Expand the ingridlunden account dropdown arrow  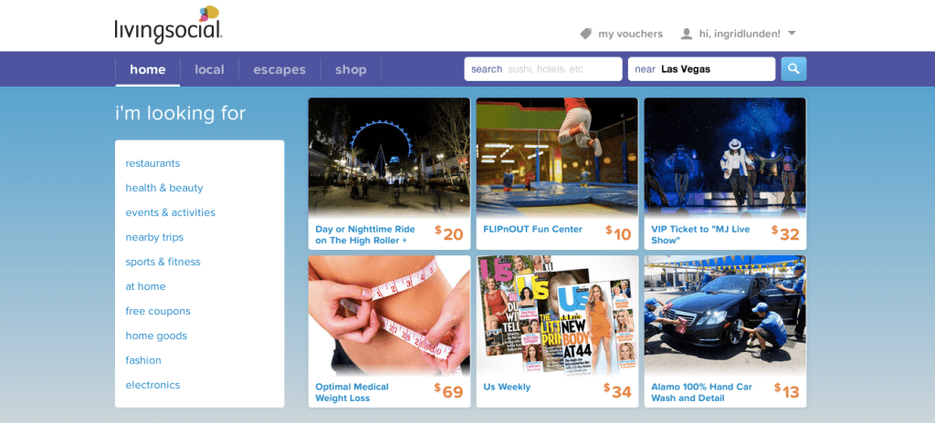click(792, 34)
